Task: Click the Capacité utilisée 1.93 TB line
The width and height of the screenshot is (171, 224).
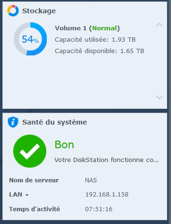Action: point(95,40)
